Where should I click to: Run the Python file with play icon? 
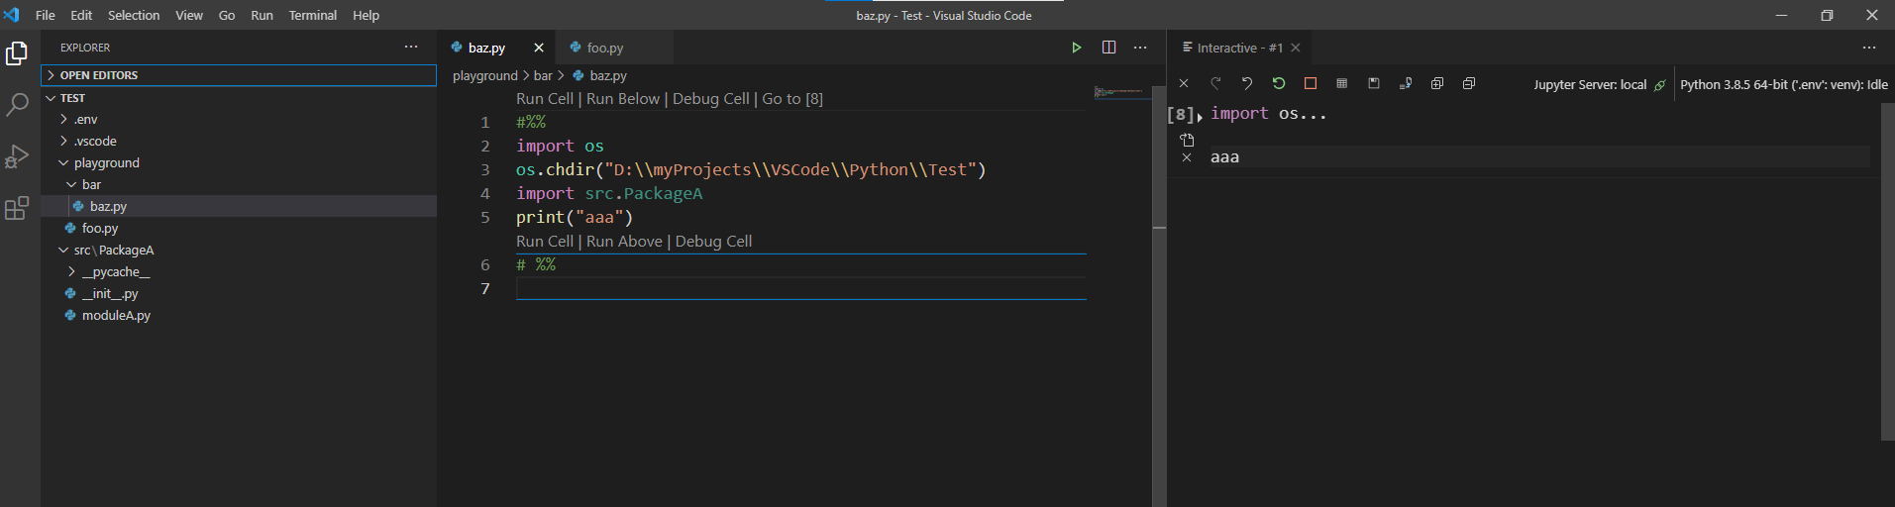coord(1077,48)
